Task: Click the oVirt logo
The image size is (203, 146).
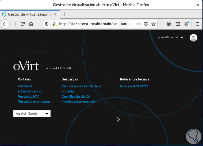Action: pos(26,66)
